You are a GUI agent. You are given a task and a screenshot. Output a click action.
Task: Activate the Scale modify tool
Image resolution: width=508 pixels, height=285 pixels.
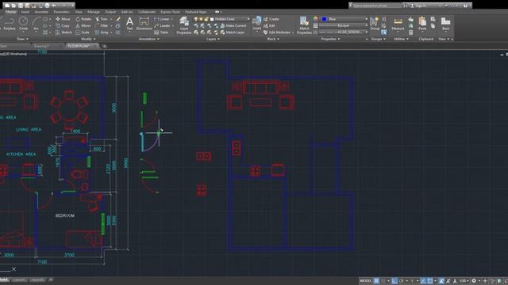click(83, 32)
